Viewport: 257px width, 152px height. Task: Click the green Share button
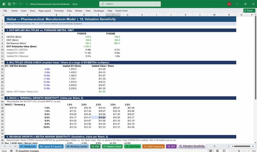point(249,11)
